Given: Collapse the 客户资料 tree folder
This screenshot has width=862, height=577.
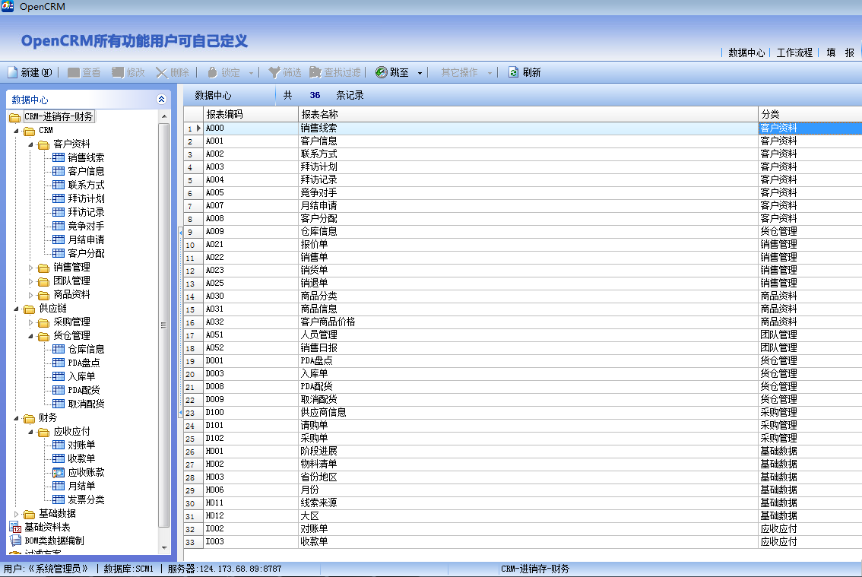Looking at the screenshot, I should coord(30,144).
